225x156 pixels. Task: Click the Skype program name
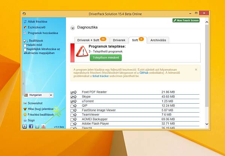coord(86,97)
